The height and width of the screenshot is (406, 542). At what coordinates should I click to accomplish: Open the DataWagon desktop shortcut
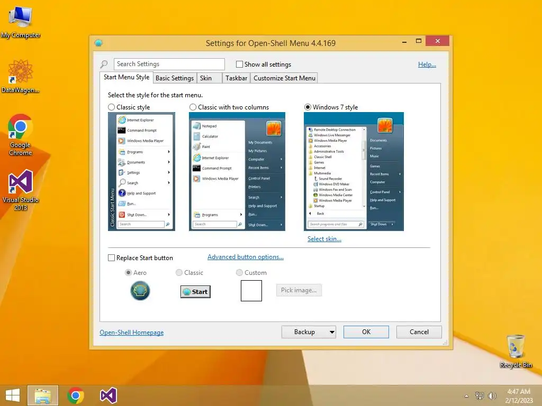point(21,77)
